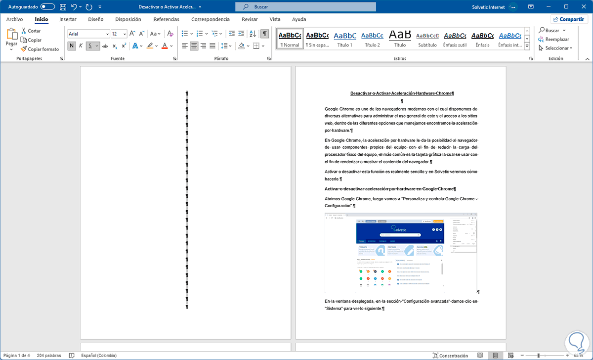
Task: Click the Redo icon
Action: click(x=89, y=7)
